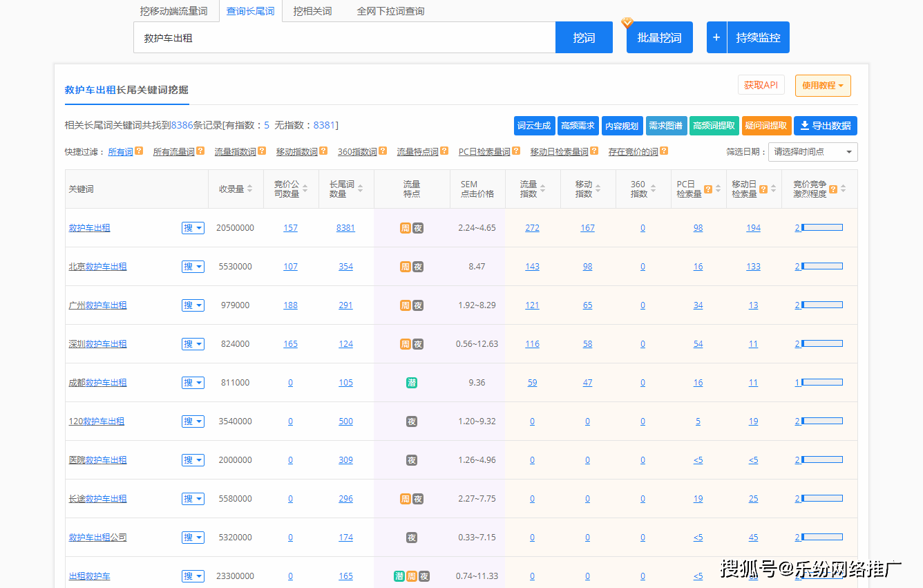Click 导出数据 export button
The width and height of the screenshot is (923, 588).
825,126
